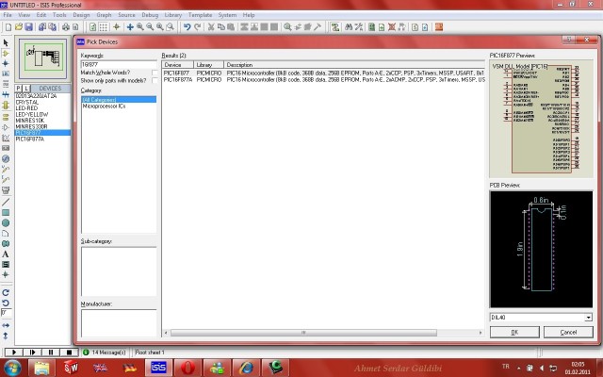Open the Template menu
This screenshot has height=377, width=603.
click(x=200, y=15)
